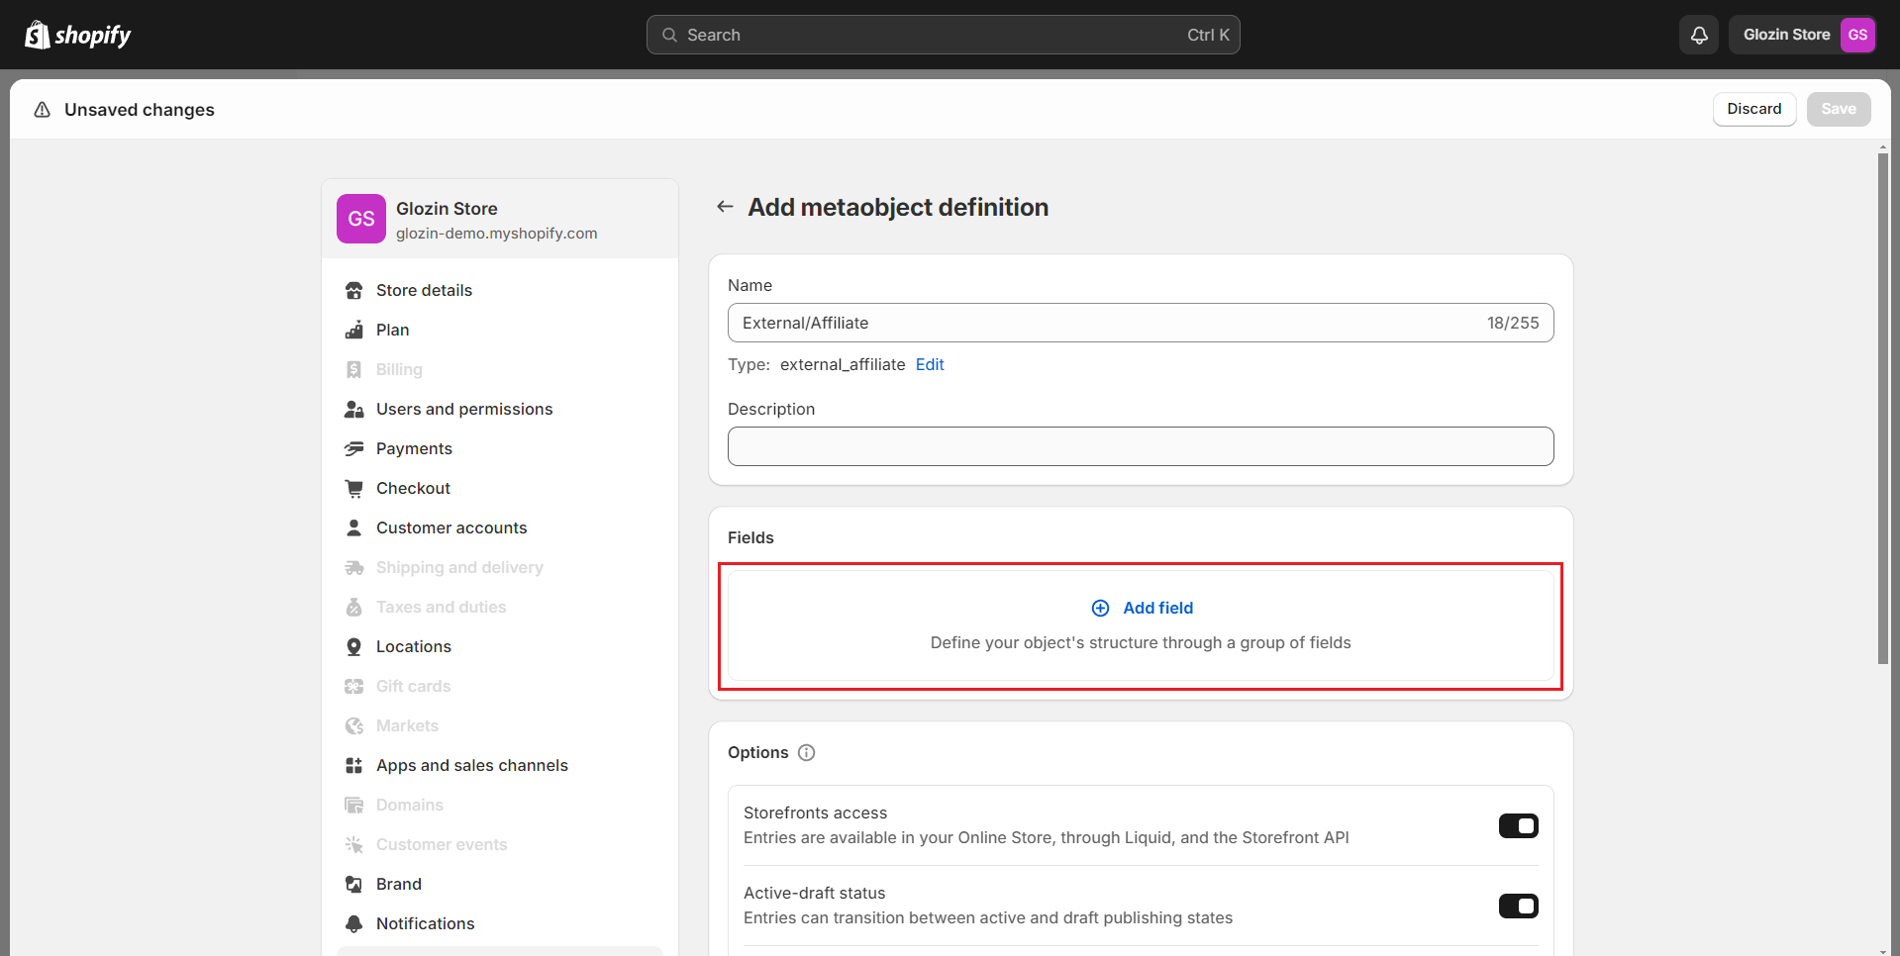1900x956 pixels.
Task: Go to Customer accounts settings
Action: 450,527
